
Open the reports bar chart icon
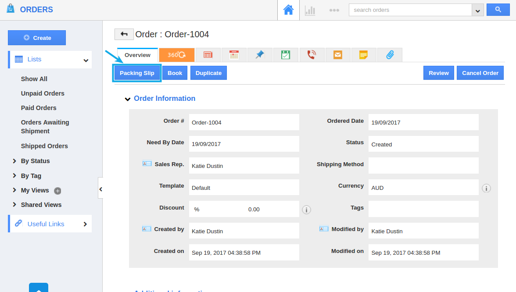[310, 10]
